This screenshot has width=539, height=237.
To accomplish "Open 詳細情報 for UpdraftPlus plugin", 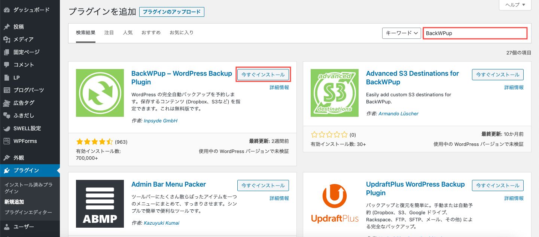I will tap(514, 199).
